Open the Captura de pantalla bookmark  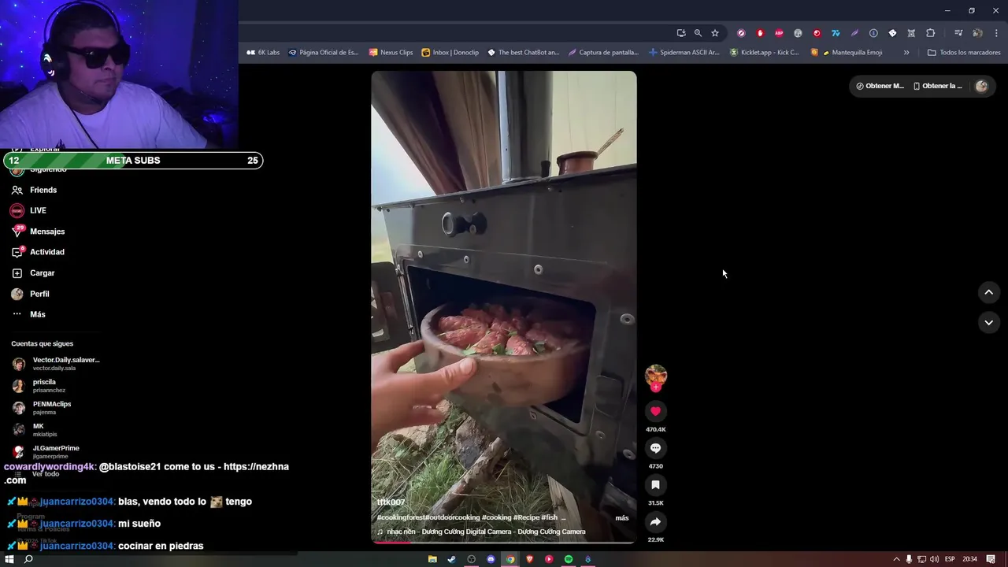tap(603, 53)
